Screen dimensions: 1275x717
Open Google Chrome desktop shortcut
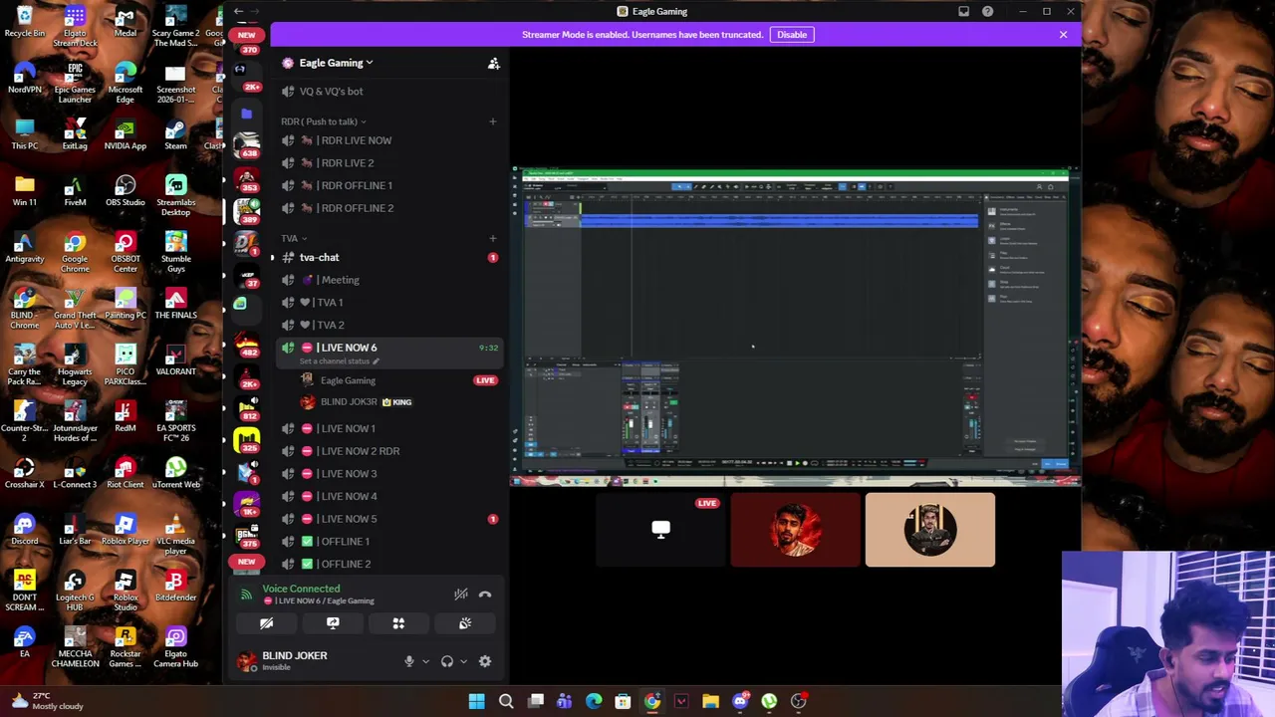[75, 253]
